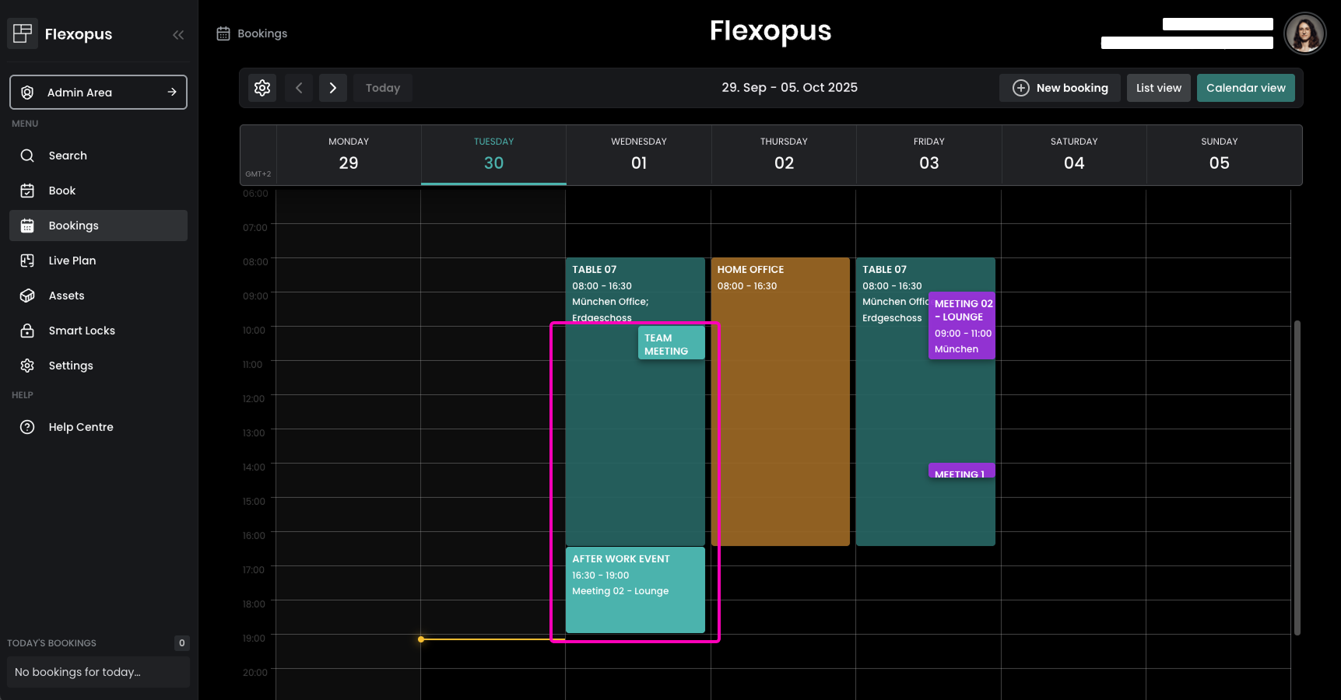Create a New booking
This screenshot has width=1341, height=700.
point(1060,88)
